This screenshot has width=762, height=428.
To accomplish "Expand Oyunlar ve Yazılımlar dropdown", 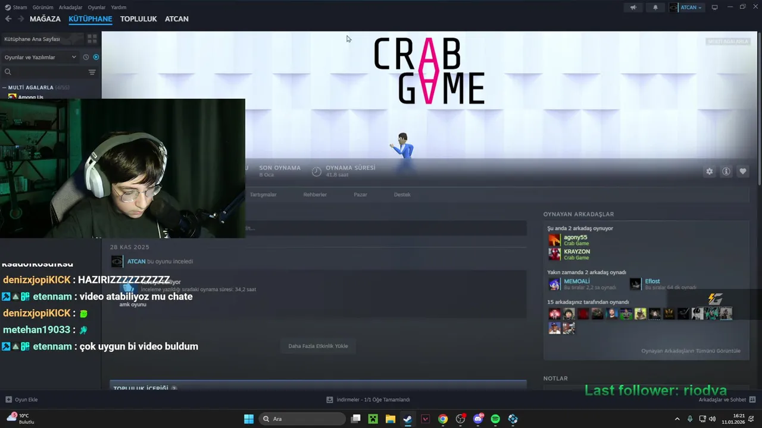I will point(40,57).
